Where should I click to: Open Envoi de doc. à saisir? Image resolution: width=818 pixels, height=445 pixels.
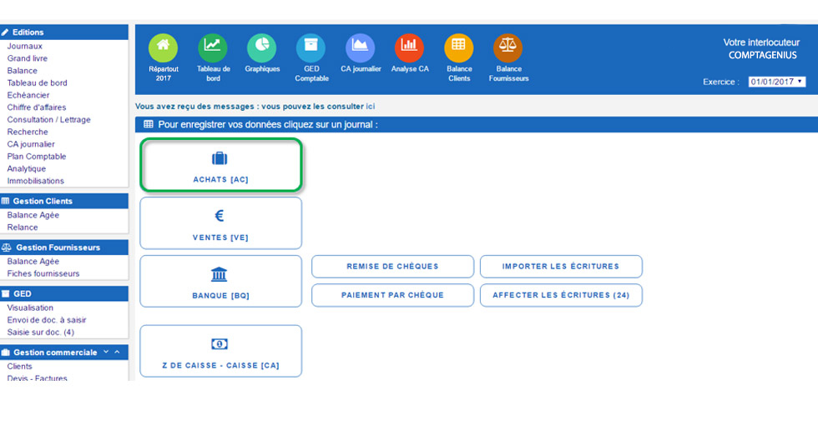[x=47, y=320]
